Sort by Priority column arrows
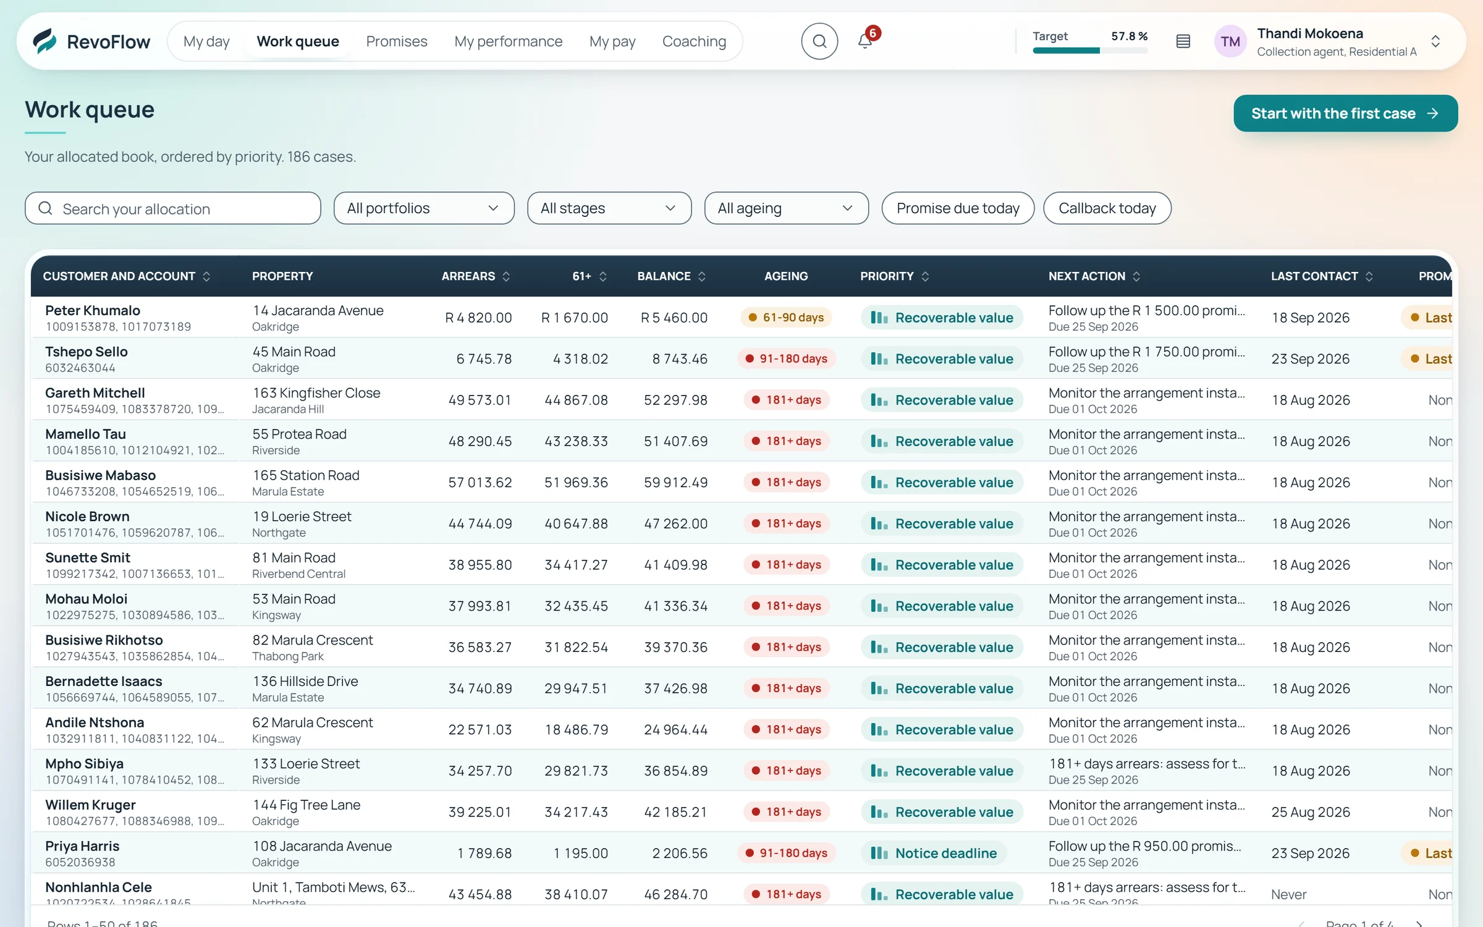Image resolution: width=1483 pixels, height=927 pixels. (x=925, y=276)
